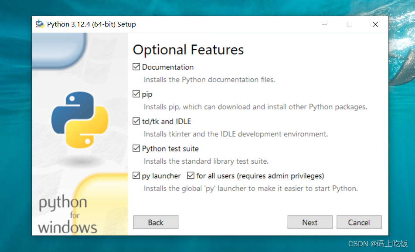The image size is (415, 252).
Task: Click the disabled maximize button in the title bar
Action: 350,24
